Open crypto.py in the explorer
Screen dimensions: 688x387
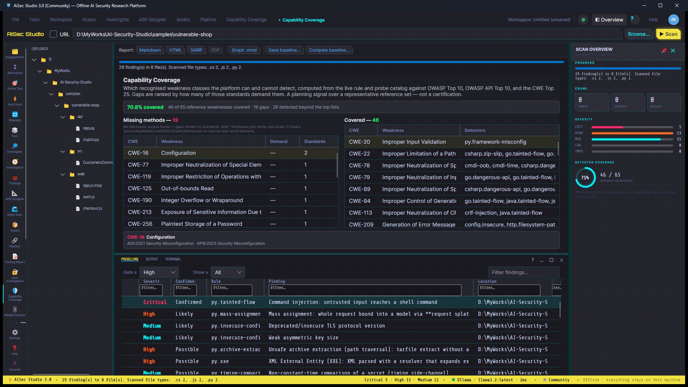(x=91, y=140)
